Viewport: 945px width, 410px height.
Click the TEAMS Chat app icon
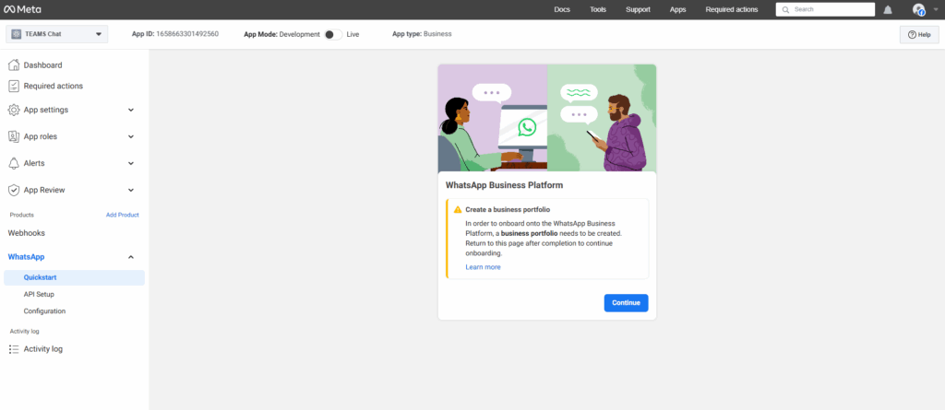[17, 34]
